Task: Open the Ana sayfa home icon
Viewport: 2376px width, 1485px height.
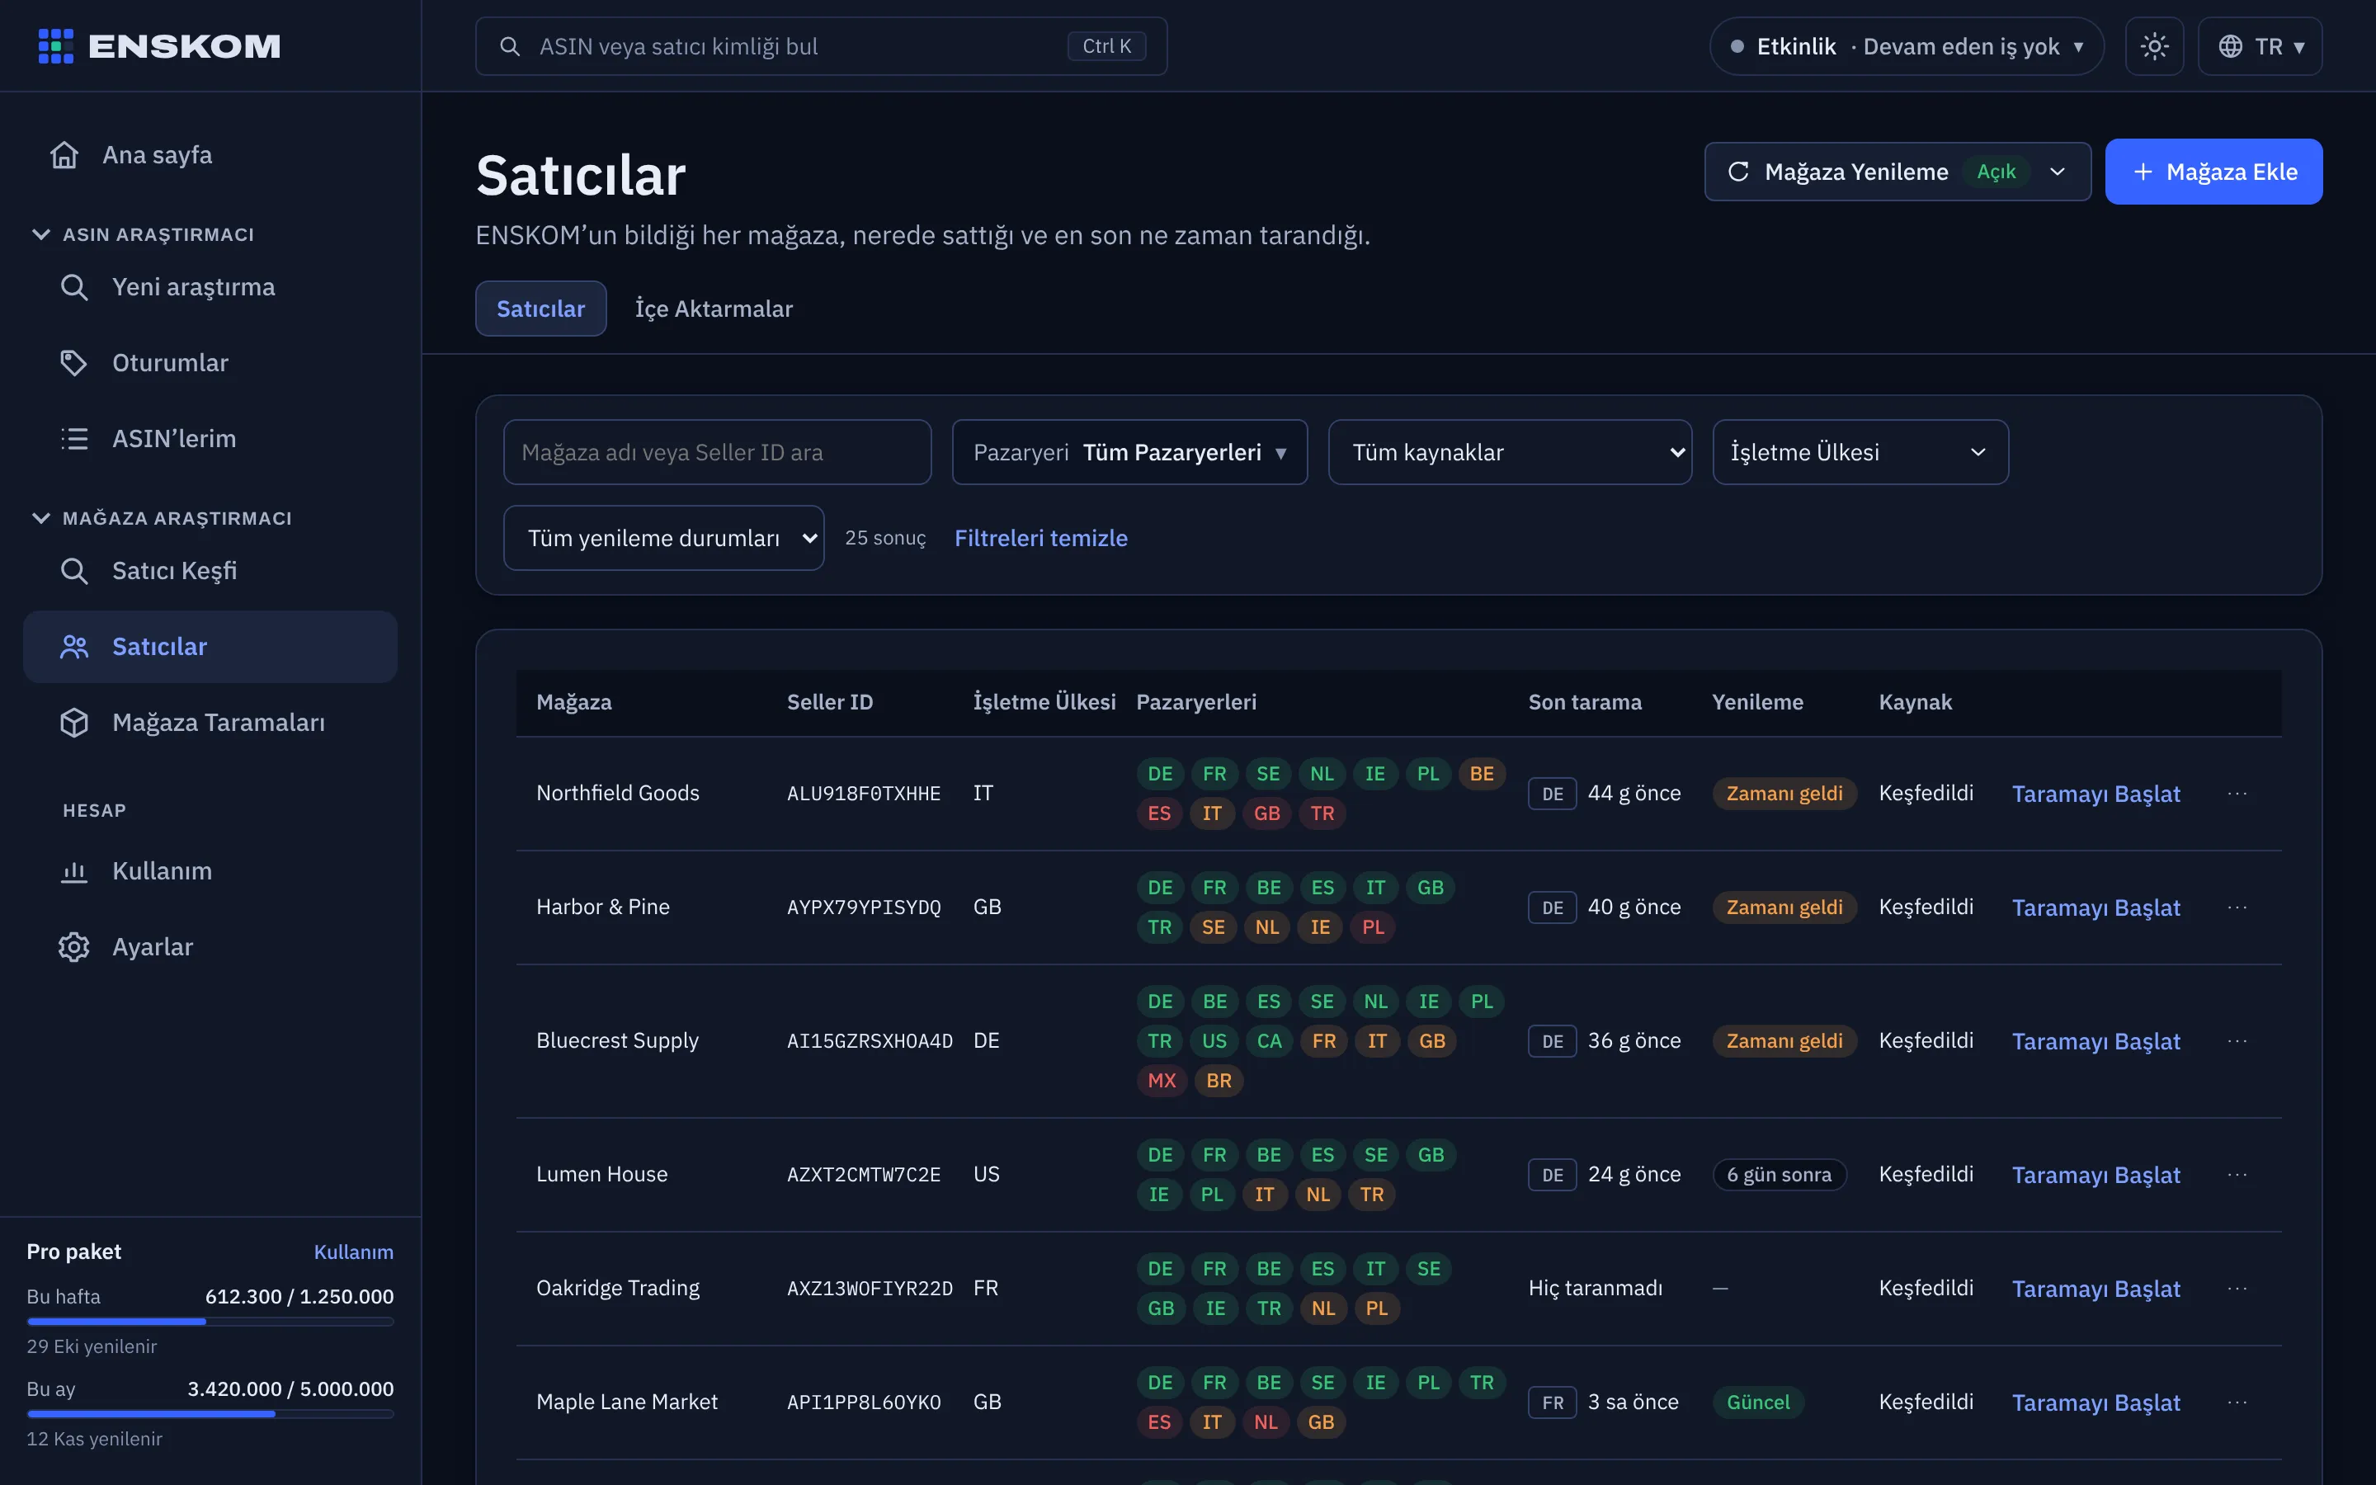Action: pos(65,155)
